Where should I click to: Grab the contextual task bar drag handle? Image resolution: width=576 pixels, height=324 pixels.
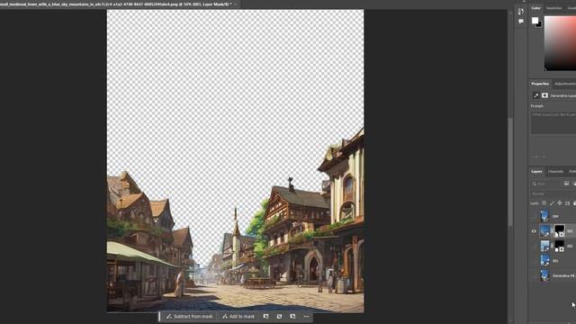[159, 316]
